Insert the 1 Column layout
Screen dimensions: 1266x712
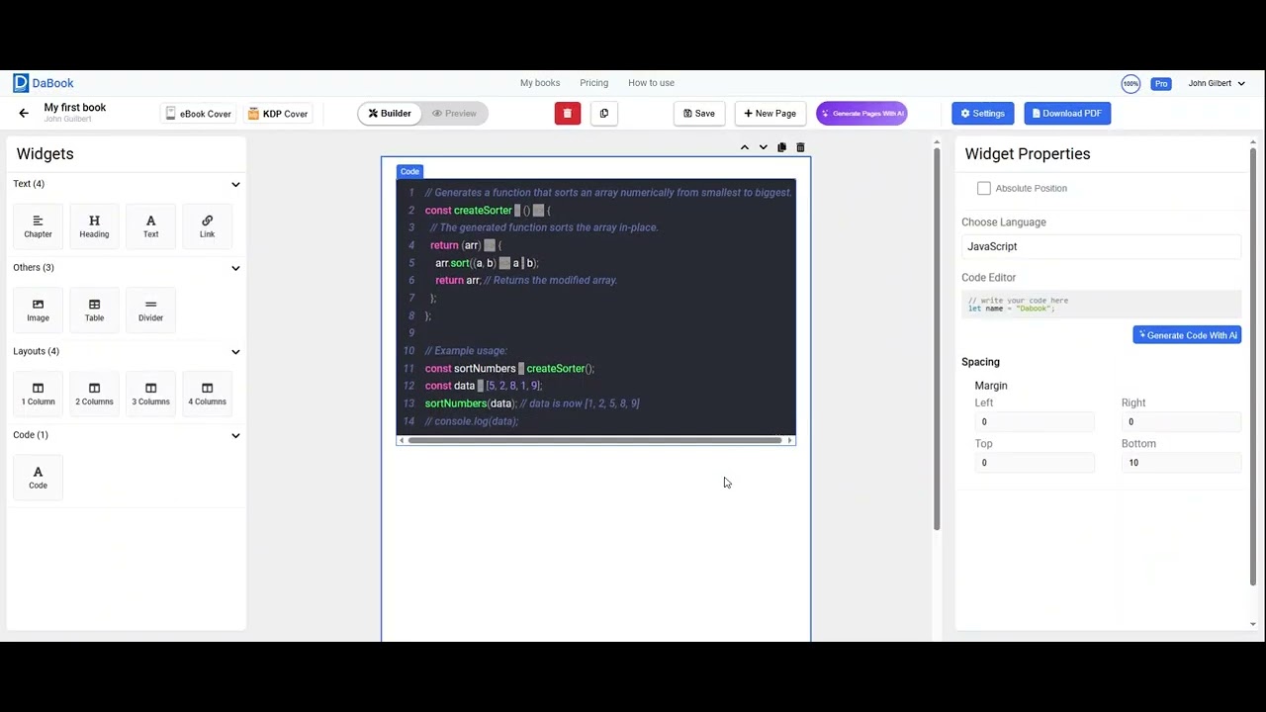point(38,394)
